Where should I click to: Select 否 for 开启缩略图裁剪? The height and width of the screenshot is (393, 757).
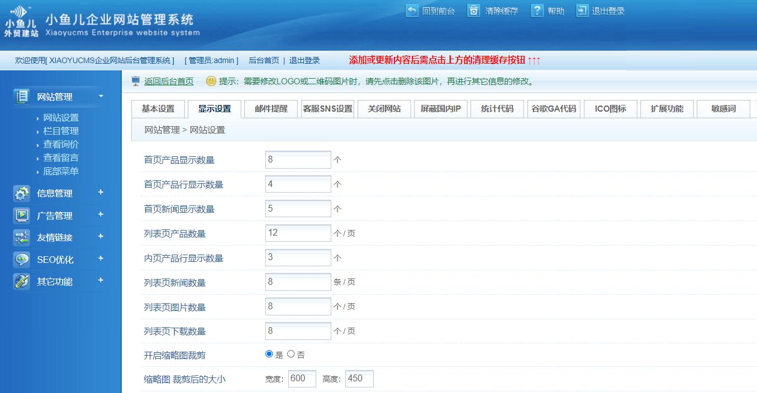click(x=291, y=354)
